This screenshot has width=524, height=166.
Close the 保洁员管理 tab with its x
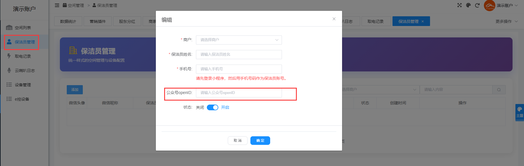[x=423, y=21]
